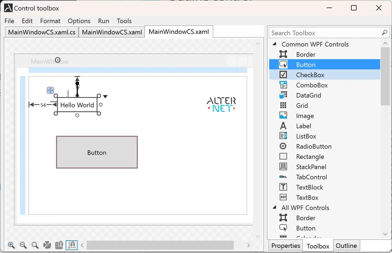The height and width of the screenshot is (253, 392).
Task: Click the zoom in magnifier icon
Action: click(11, 245)
